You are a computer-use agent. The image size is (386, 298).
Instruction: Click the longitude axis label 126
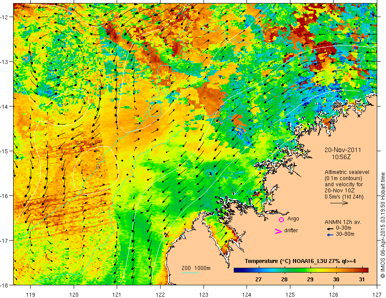(x=333, y=294)
